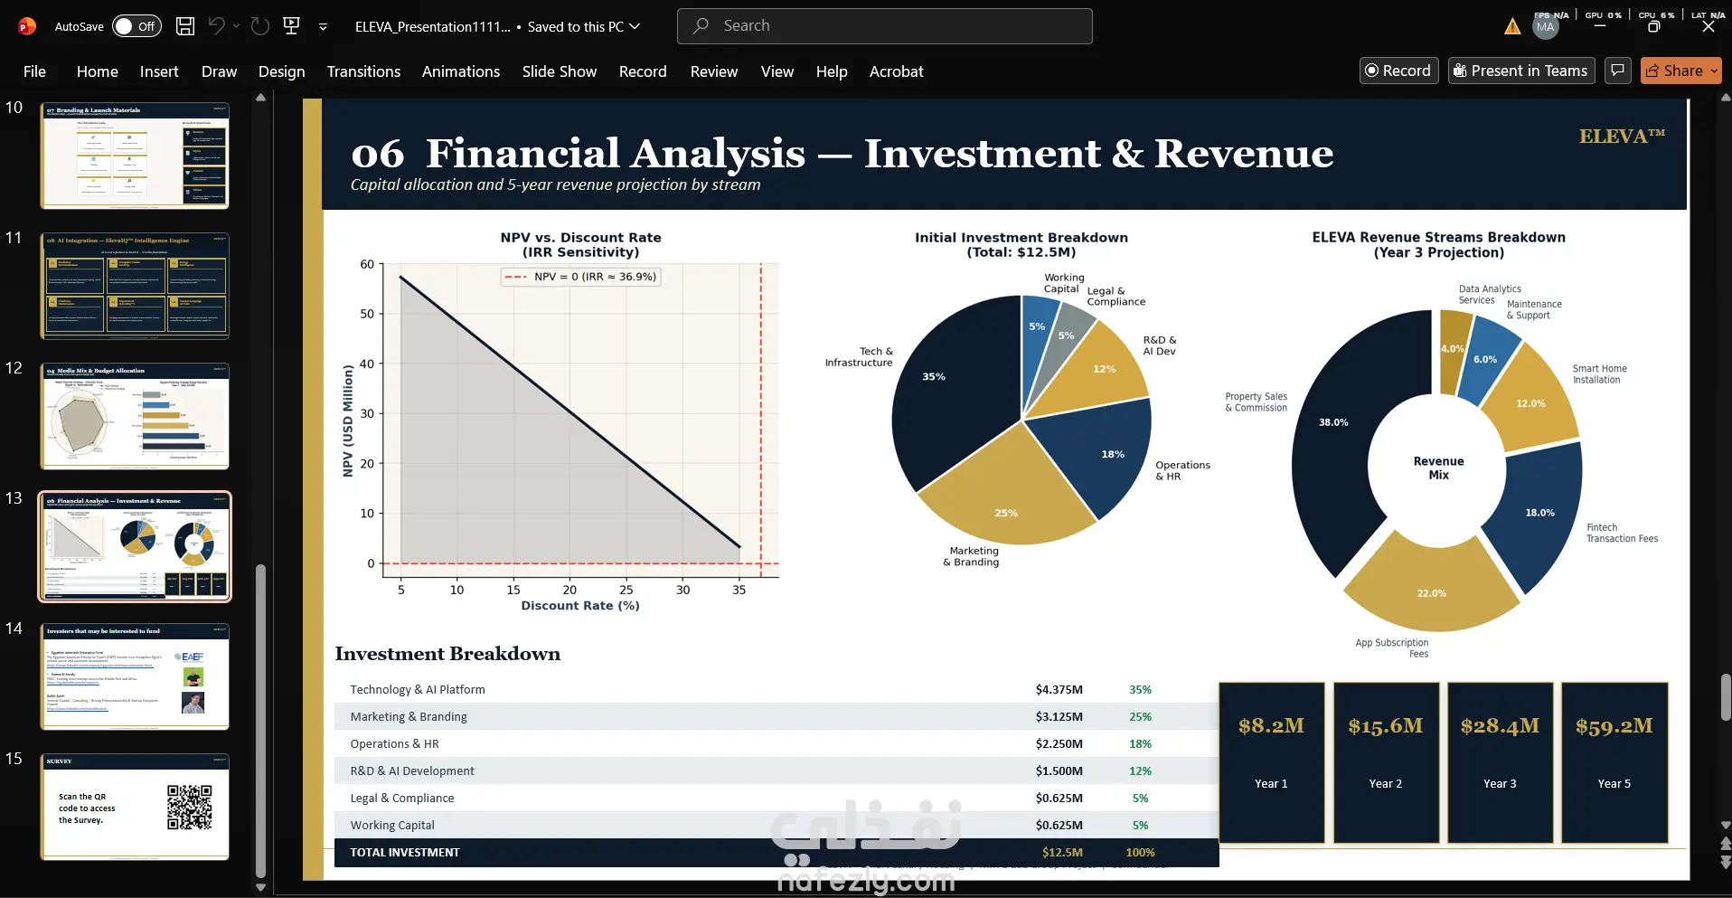This screenshot has height=898, width=1732.
Task: Open the View tab
Action: [777, 71]
